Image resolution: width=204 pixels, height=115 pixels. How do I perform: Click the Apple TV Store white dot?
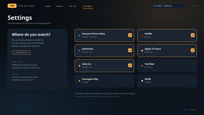pos(142,51)
